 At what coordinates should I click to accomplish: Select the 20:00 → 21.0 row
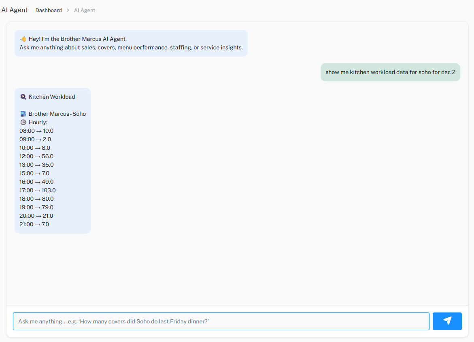point(36,215)
